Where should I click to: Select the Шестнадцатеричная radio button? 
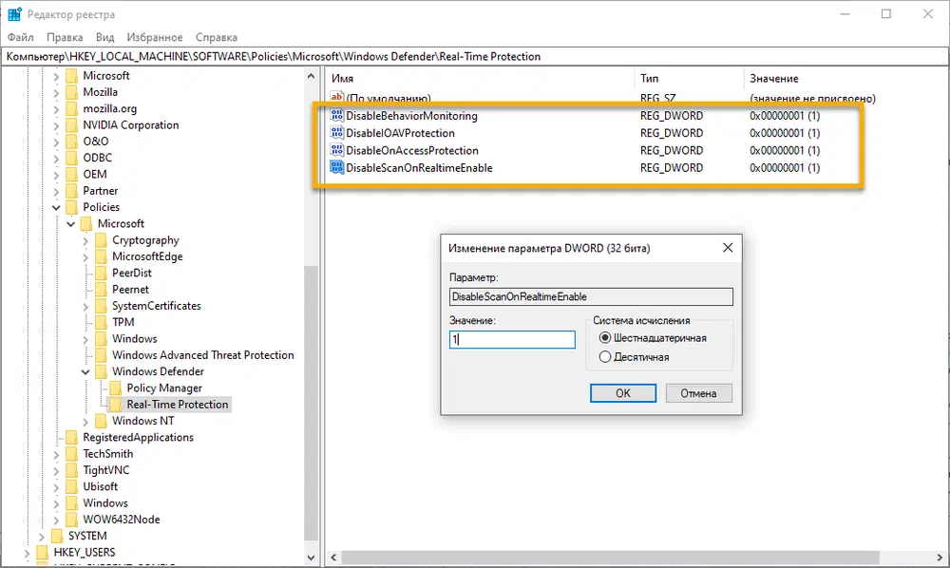[605, 340]
